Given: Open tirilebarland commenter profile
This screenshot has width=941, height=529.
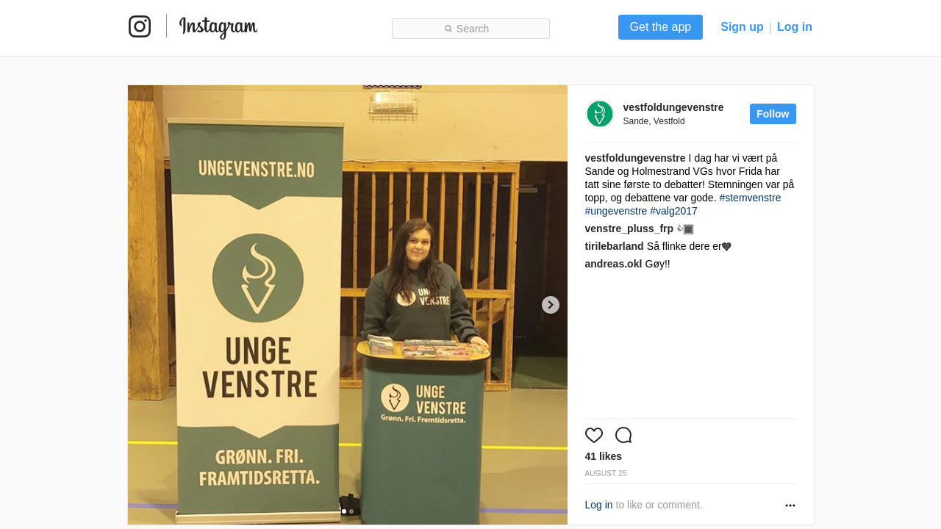Looking at the screenshot, I should click(x=614, y=246).
